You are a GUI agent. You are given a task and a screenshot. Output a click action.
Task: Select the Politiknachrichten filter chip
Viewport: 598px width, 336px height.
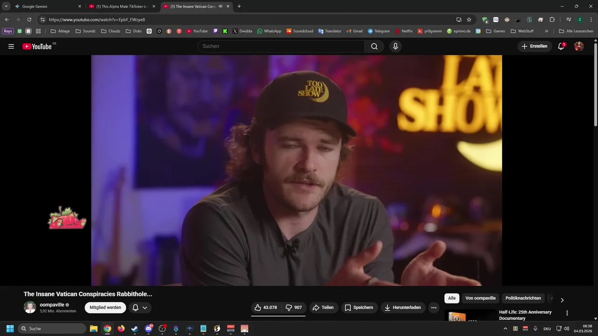523,298
